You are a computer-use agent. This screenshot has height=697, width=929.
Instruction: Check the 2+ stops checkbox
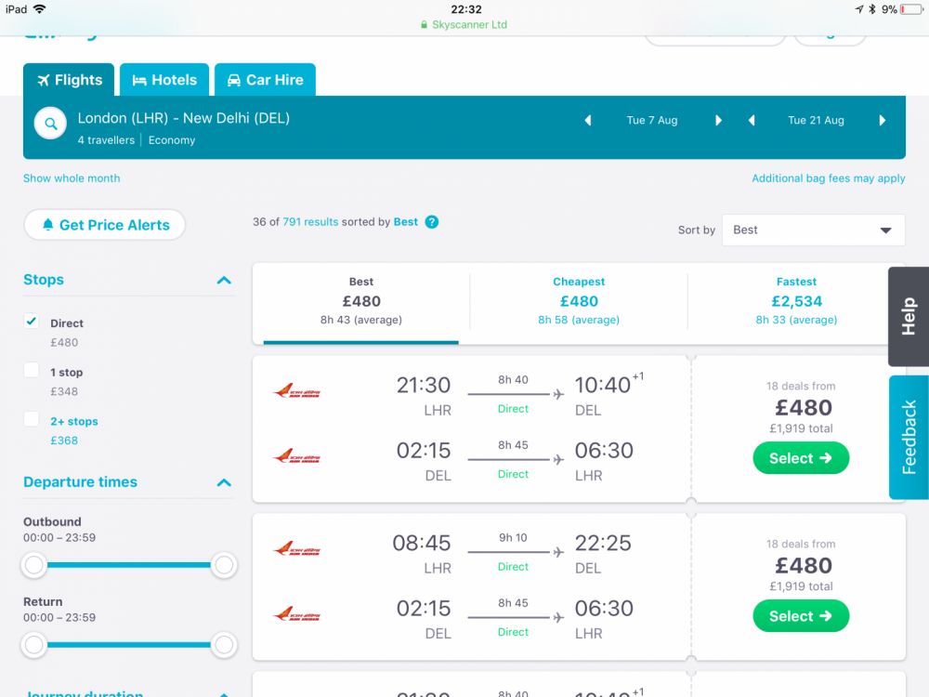(32, 420)
